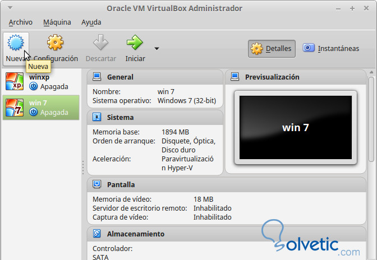Close the VirtualBox window

click(x=366, y=8)
